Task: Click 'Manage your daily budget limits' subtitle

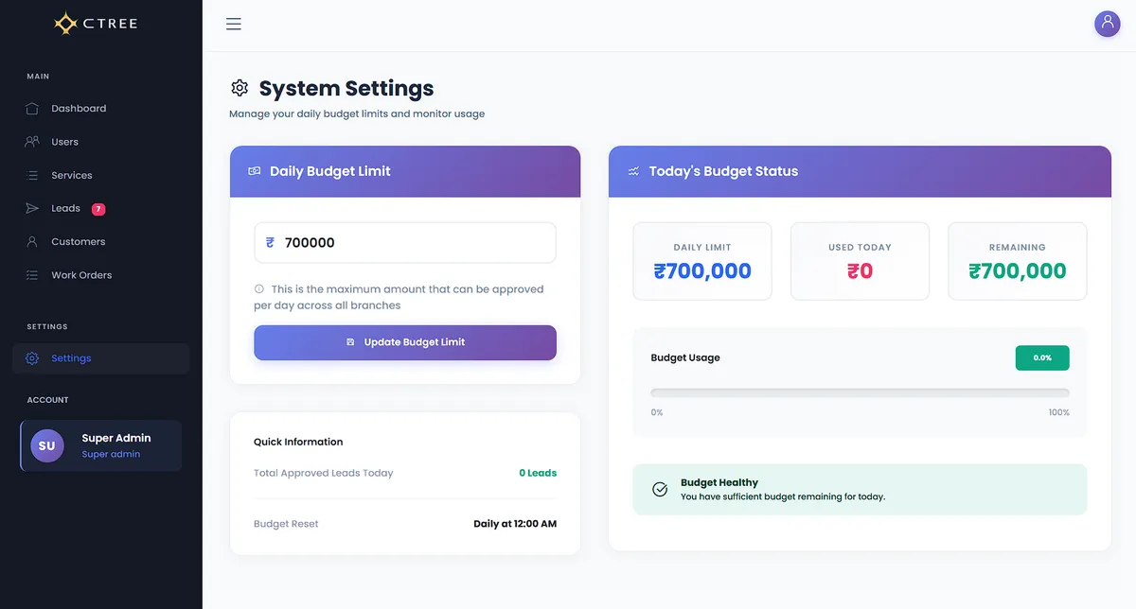Action: [x=357, y=113]
